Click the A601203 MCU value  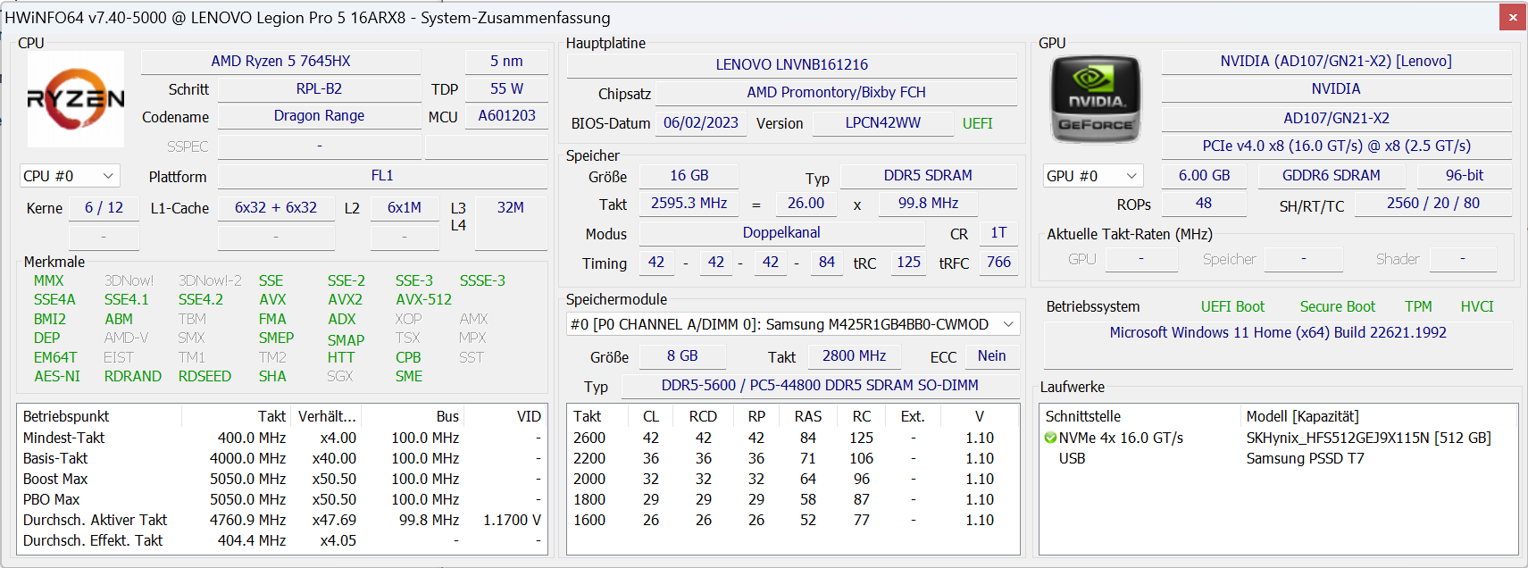[x=506, y=115]
